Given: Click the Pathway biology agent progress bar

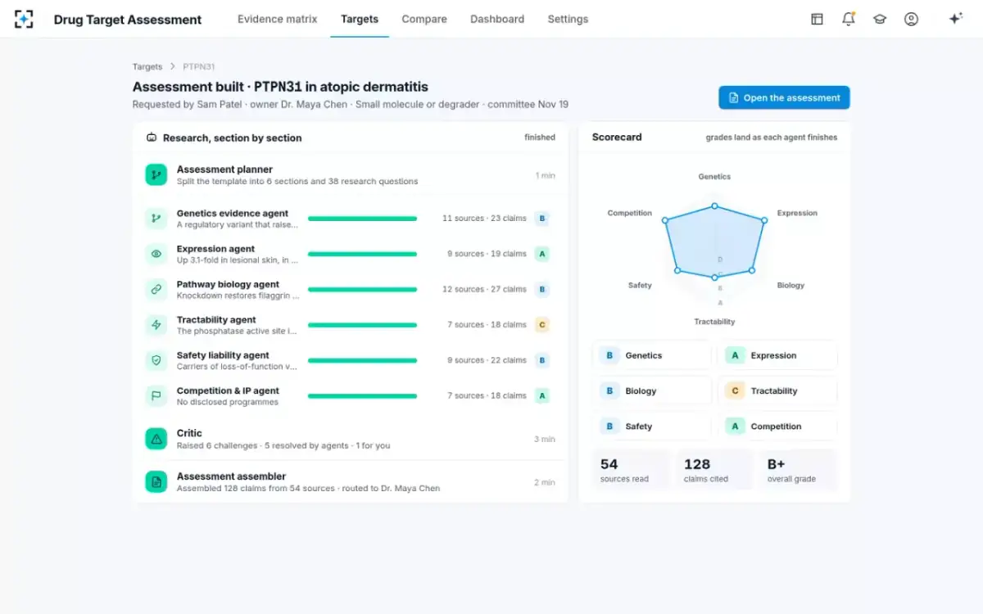Looking at the screenshot, I should pos(362,289).
